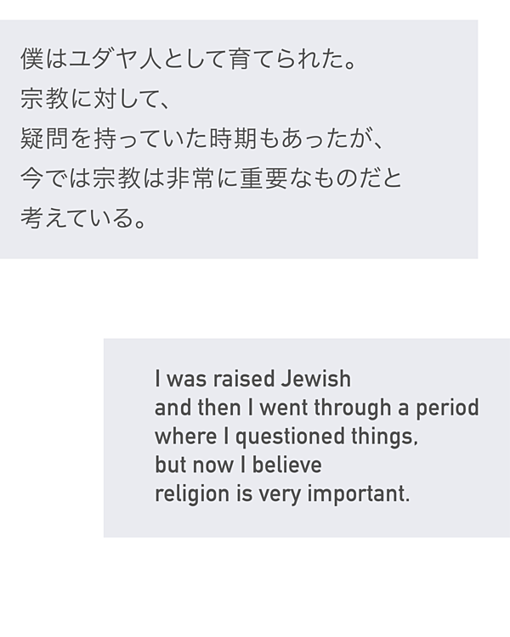Select the line 宗教に対して、
Viewport: 510px width, 637px height.
pos(94,99)
